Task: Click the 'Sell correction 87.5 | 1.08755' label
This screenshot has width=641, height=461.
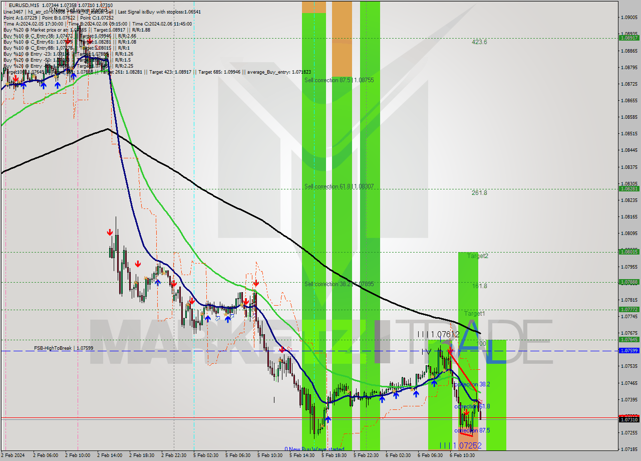Action: 339,80
